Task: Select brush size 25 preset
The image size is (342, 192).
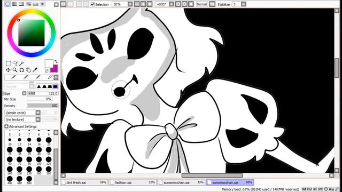Action: click(10, 151)
